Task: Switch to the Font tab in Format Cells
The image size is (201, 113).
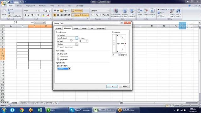Action: [76, 29]
